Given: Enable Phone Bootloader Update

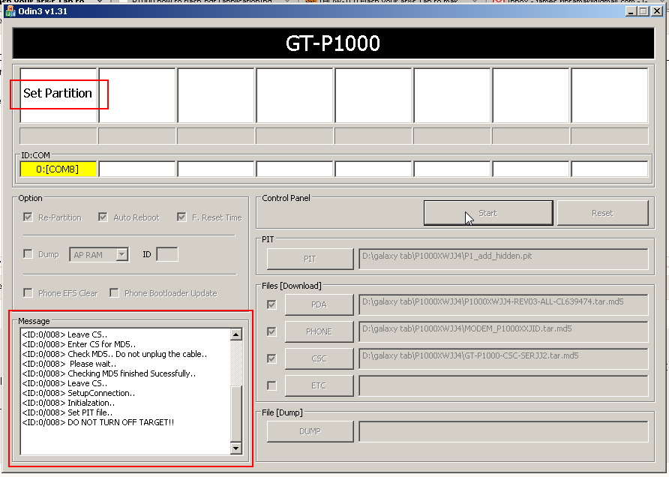Looking at the screenshot, I should (x=114, y=292).
